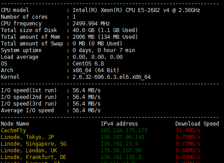Click the CacheFly node name
Viewport: 224px width, 163px height.
click(13, 130)
